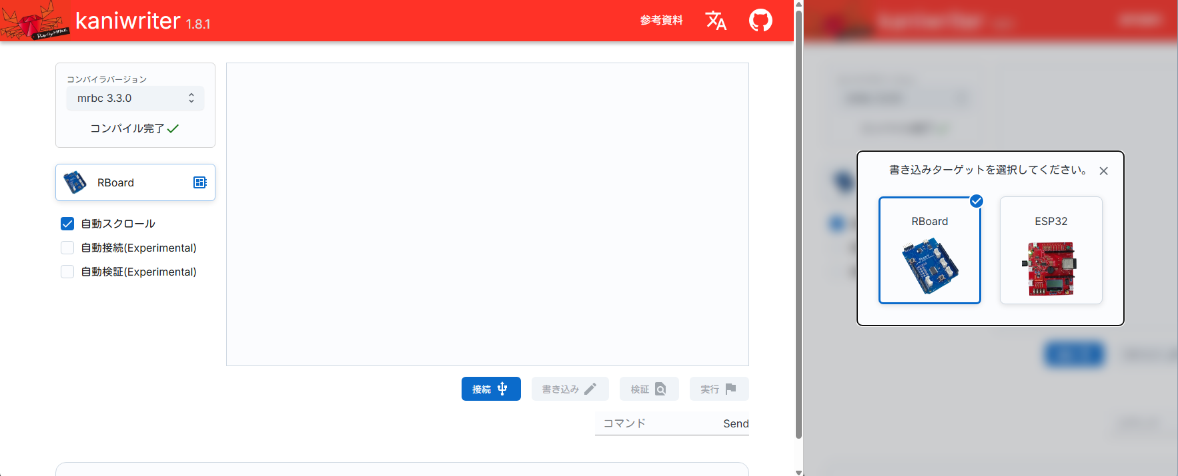The width and height of the screenshot is (1178, 476).
Task: Click the kaniwriter title text
Action: pyautogui.click(x=128, y=21)
